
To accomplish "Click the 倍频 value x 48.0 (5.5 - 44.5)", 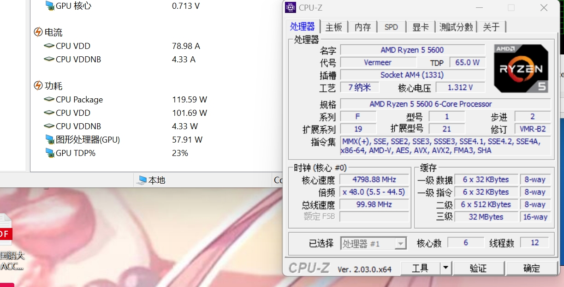I will click(x=374, y=192).
